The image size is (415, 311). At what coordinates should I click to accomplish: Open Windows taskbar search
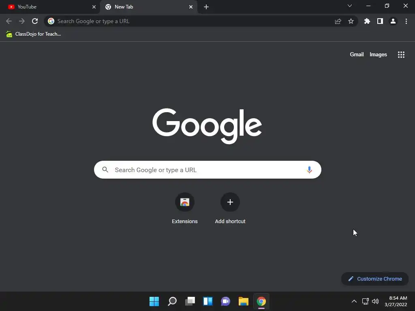(x=172, y=301)
